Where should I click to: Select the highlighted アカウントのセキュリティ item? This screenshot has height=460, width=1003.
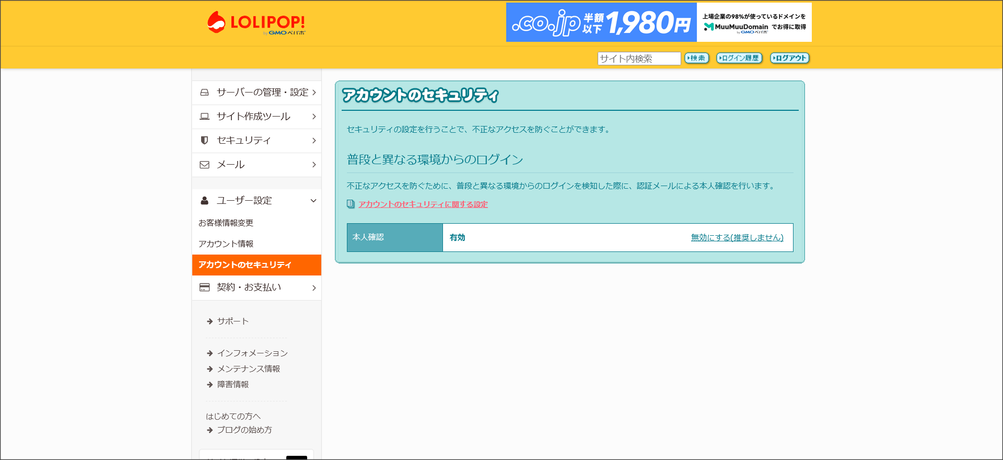coord(256,265)
